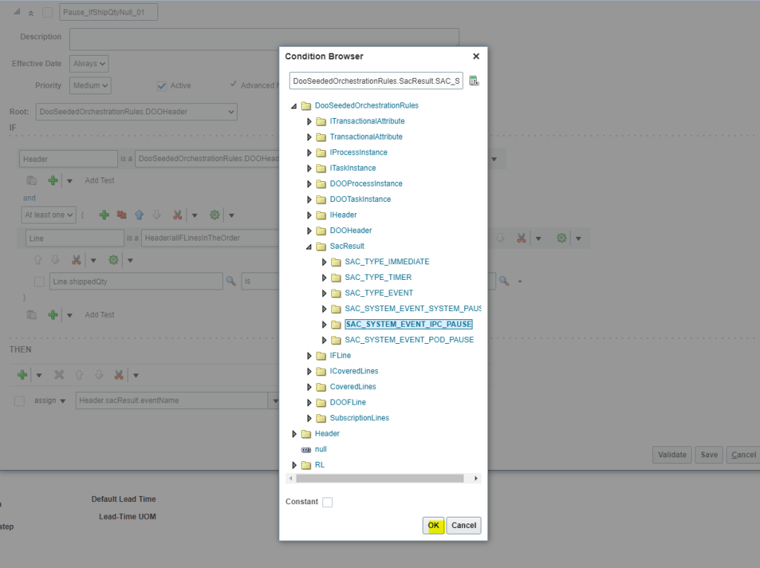
Task: Collapse the SacResult tree node
Action: 310,247
